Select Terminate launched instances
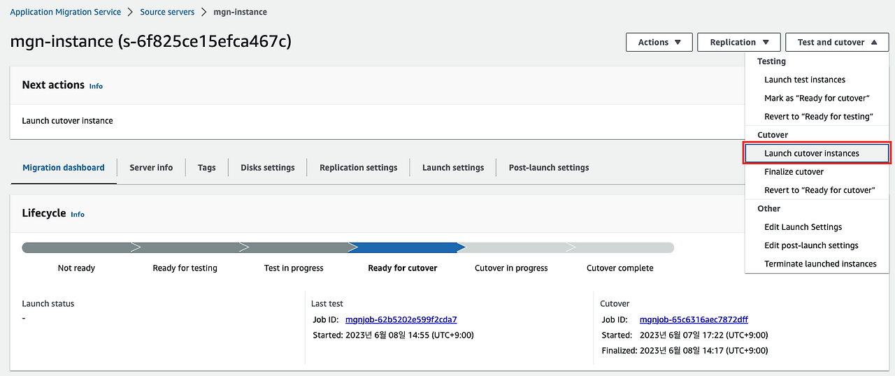The image size is (895, 376). click(x=820, y=263)
